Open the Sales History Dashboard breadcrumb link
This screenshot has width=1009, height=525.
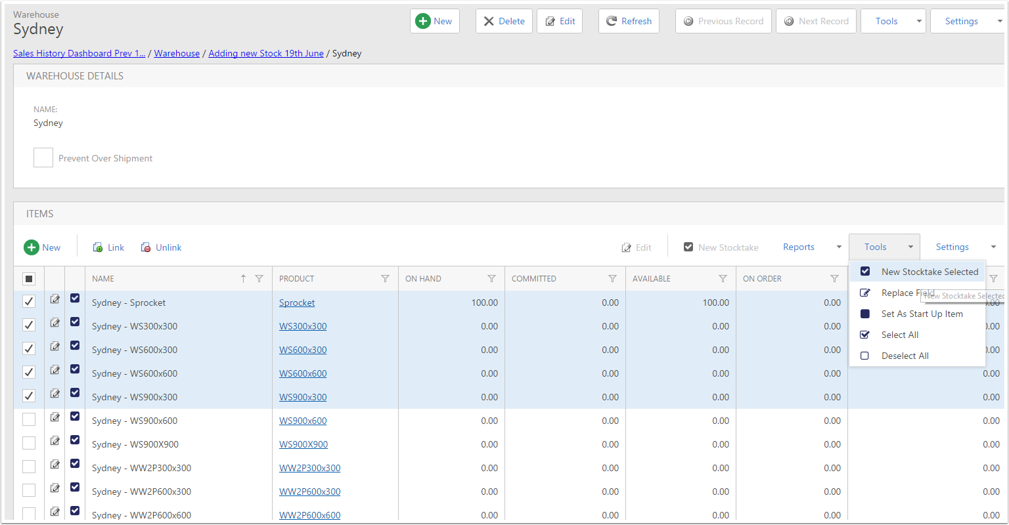point(79,53)
